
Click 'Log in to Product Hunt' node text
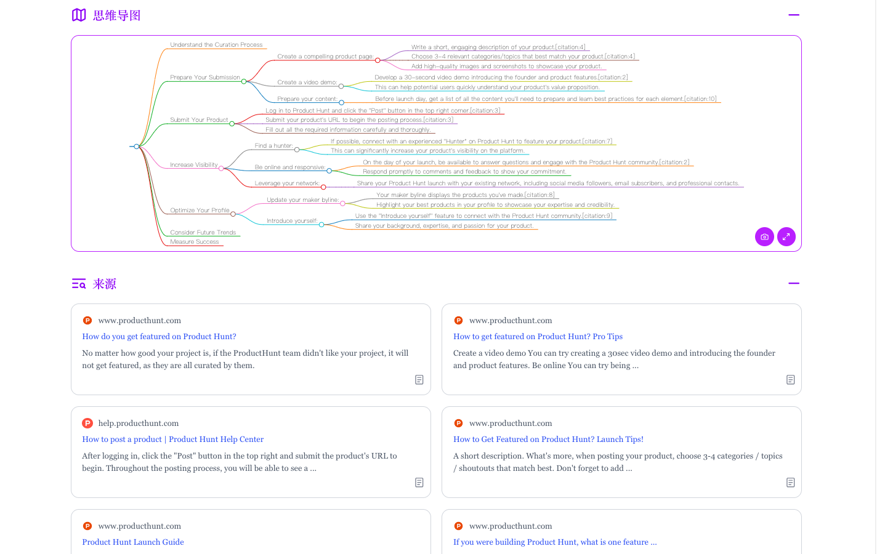click(x=382, y=111)
